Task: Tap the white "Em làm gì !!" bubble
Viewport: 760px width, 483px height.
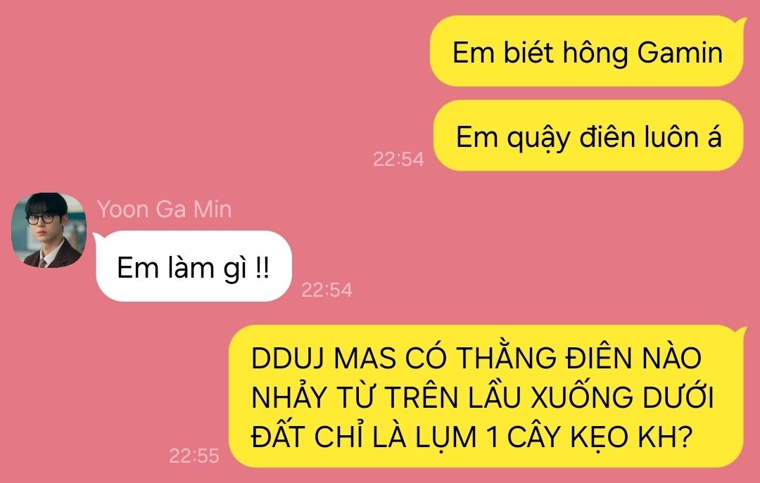Action: coord(194,266)
